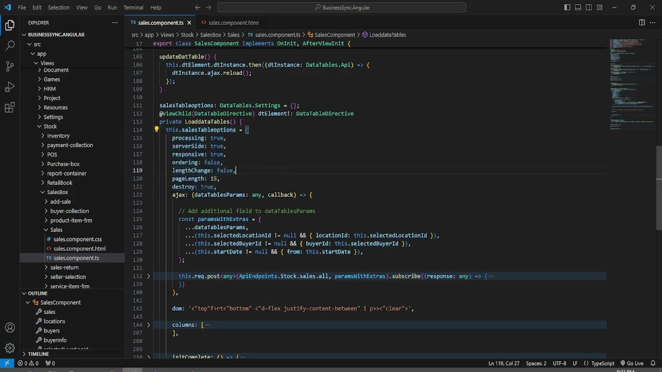Open the File menu
This screenshot has height=372, width=662.
click(x=22, y=7)
